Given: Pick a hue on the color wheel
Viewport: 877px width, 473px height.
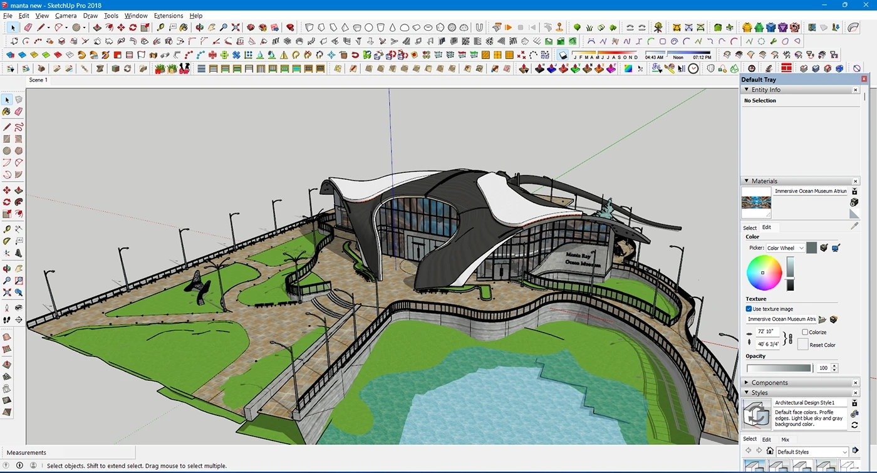Looking at the screenshot, I should coord(764,273).
